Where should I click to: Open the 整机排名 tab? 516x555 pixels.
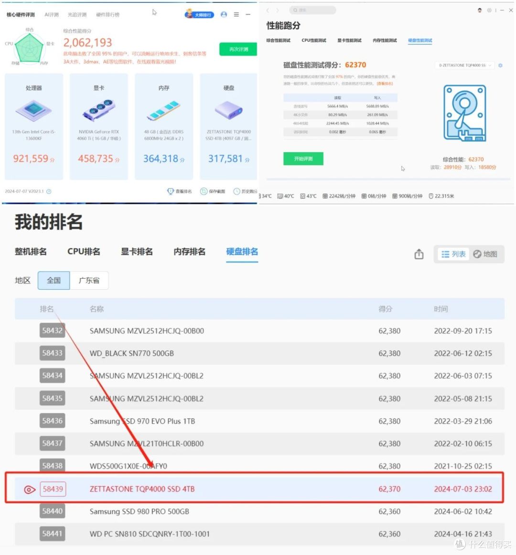tap(31, 251)
